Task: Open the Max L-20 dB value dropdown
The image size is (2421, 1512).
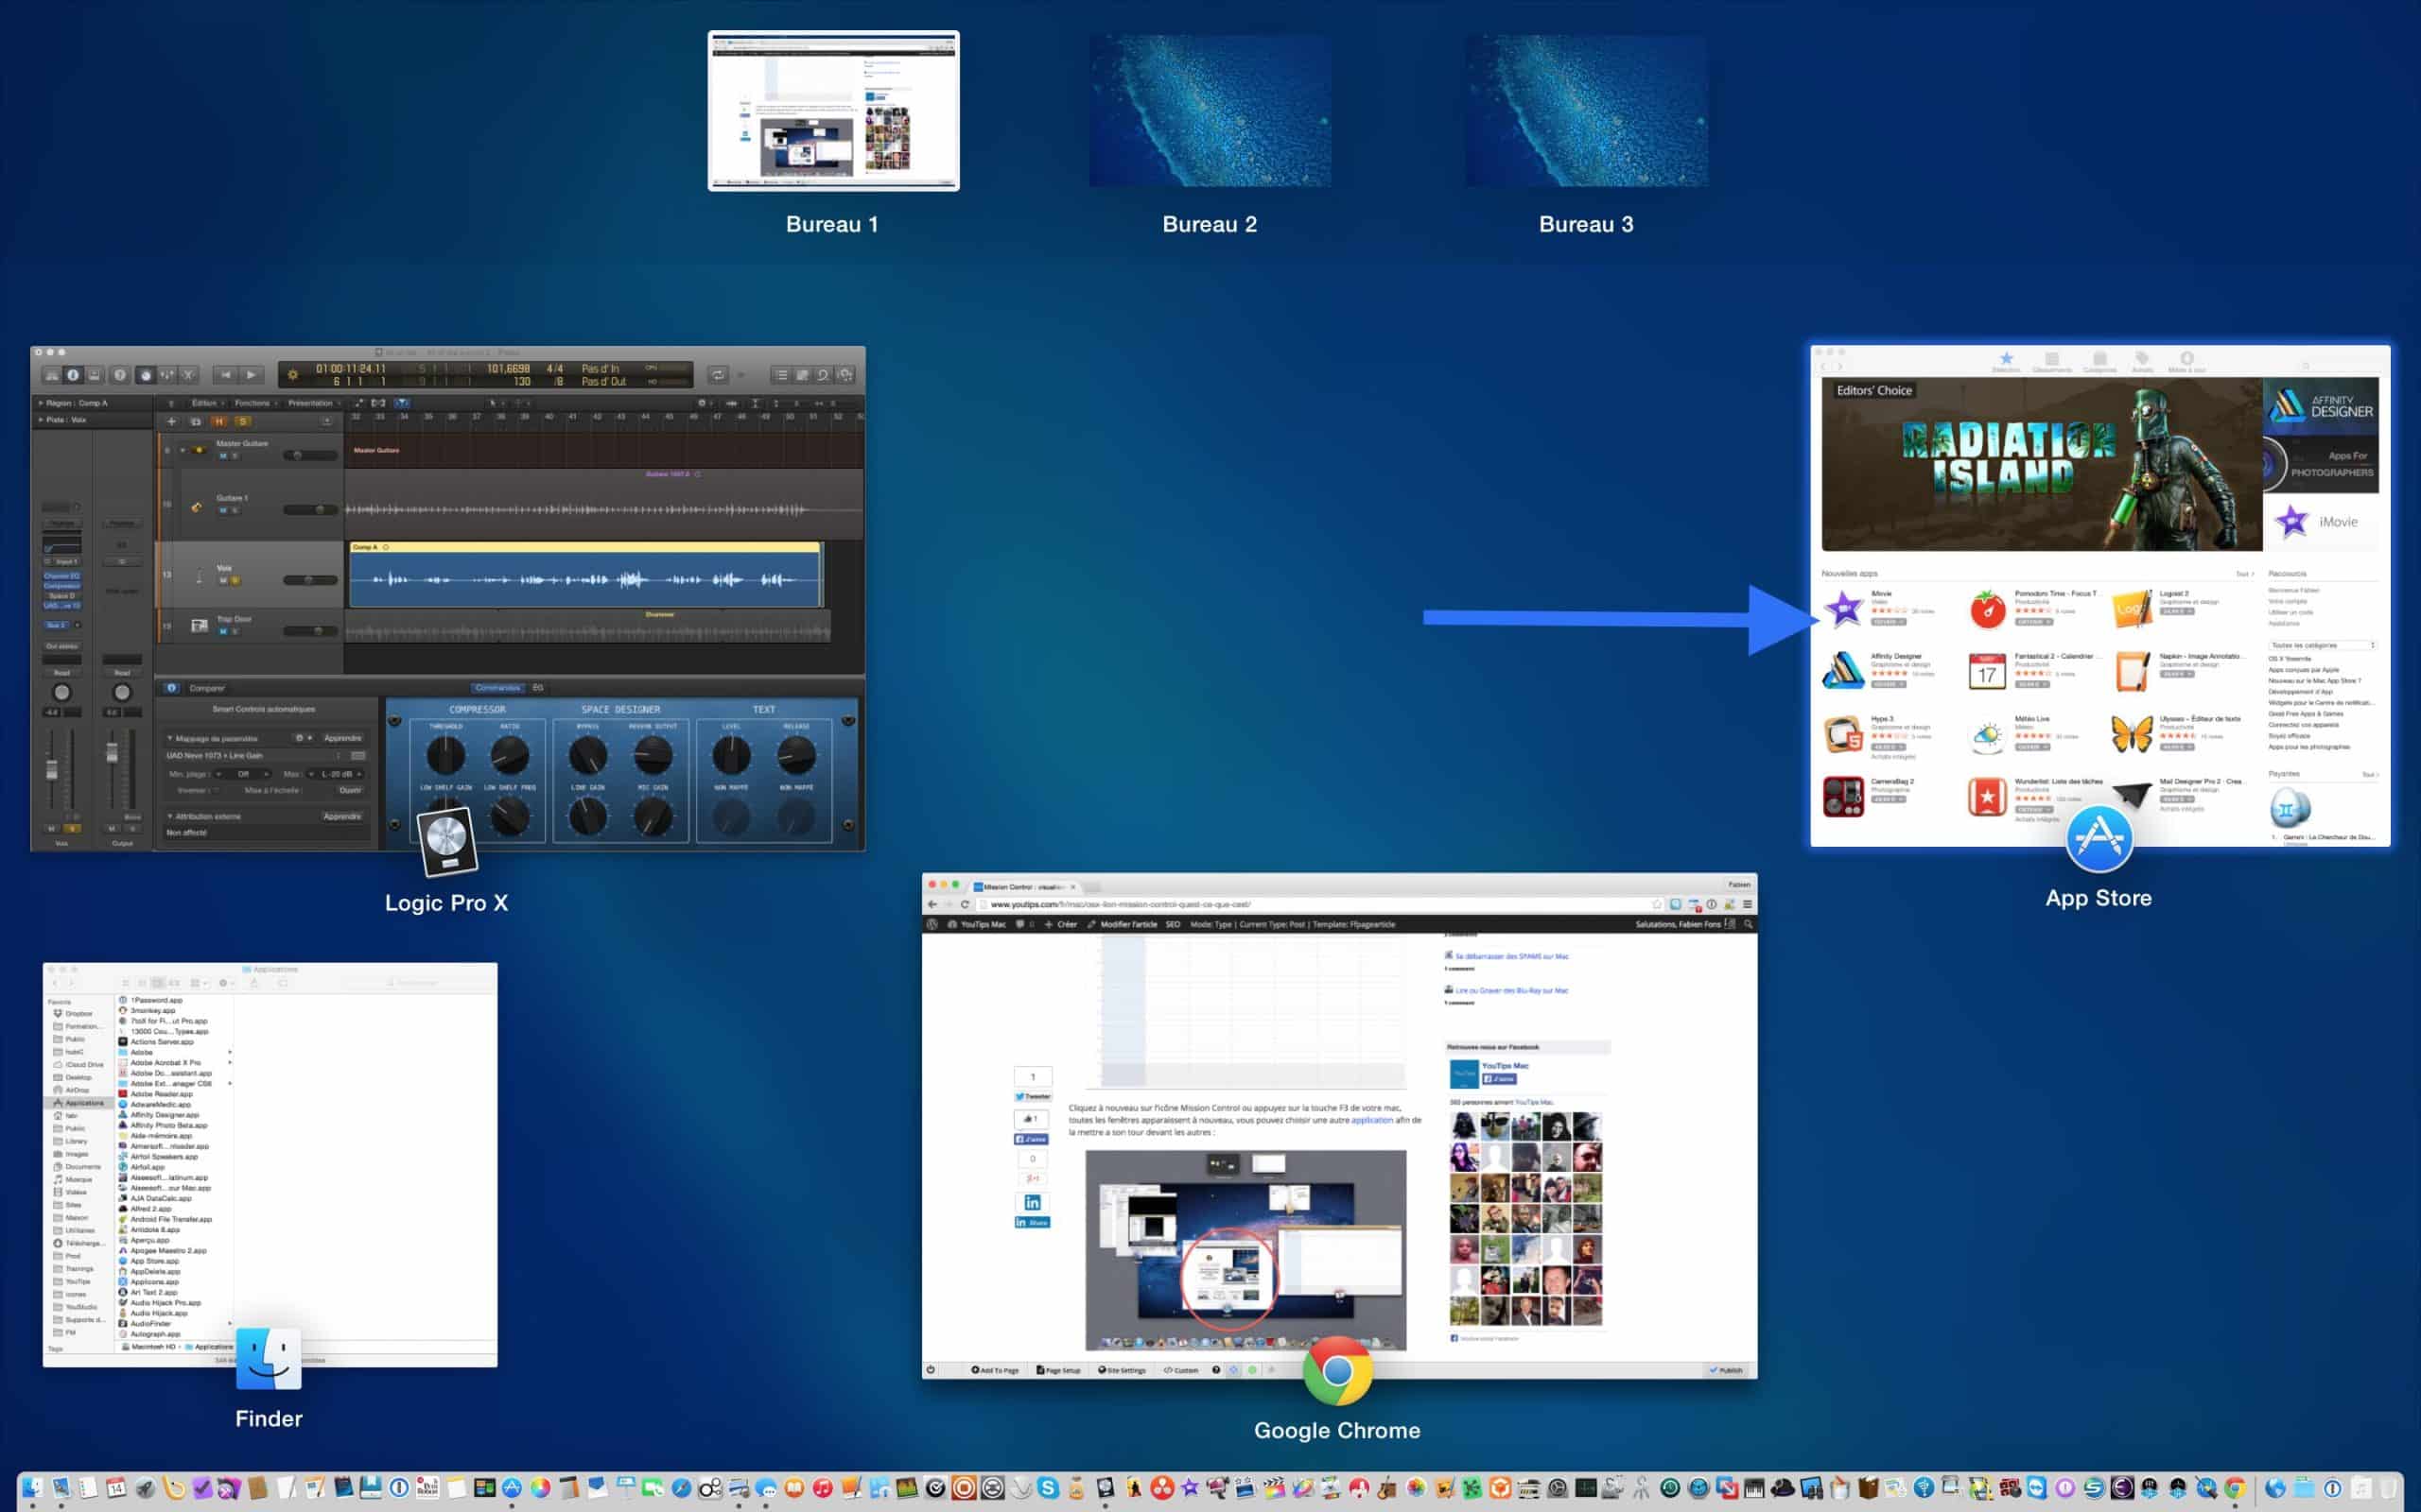Action: pyautogui.click(x=337, y=774)
